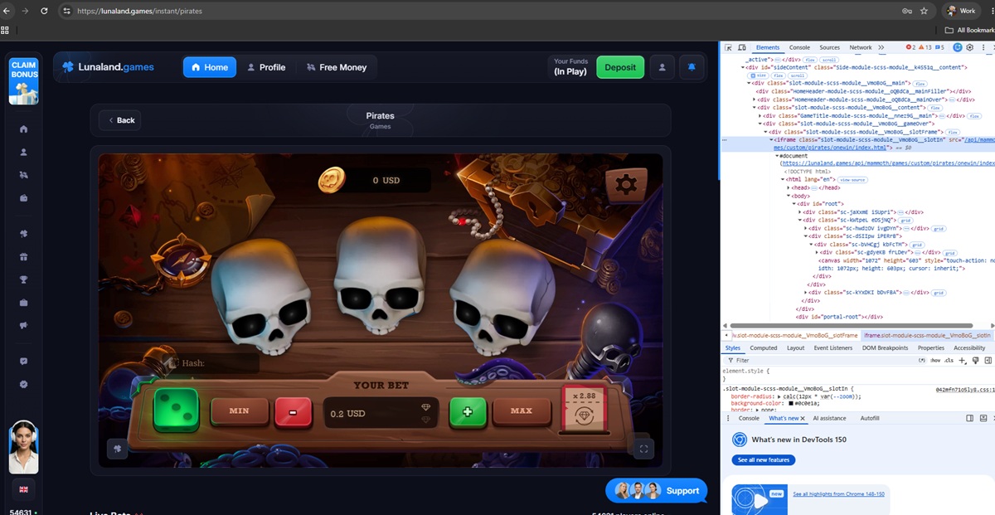Open the support agent avatar in the sidebar
This screenshot has height=515, width=995.
[x=23, y=447]
